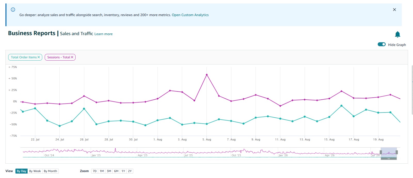Viewport: 413px width, 178px height.
Task: Click the -75% y-axis label
Action: click(13, 136)
